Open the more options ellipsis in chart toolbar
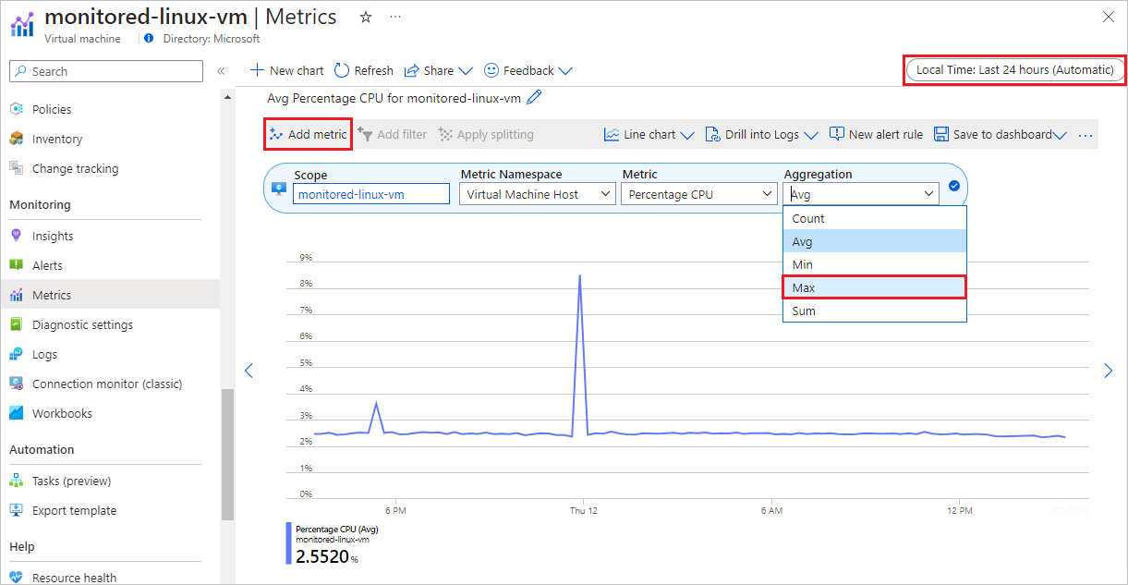Image resolution: width=1128 pixels, height=585 pixels. 1085,135
